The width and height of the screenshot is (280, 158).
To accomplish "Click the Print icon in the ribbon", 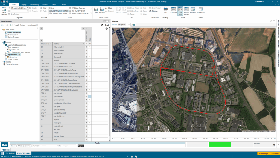I will pos(165,10).
